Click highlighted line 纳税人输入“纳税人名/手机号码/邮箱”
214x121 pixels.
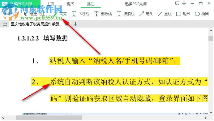115,61
